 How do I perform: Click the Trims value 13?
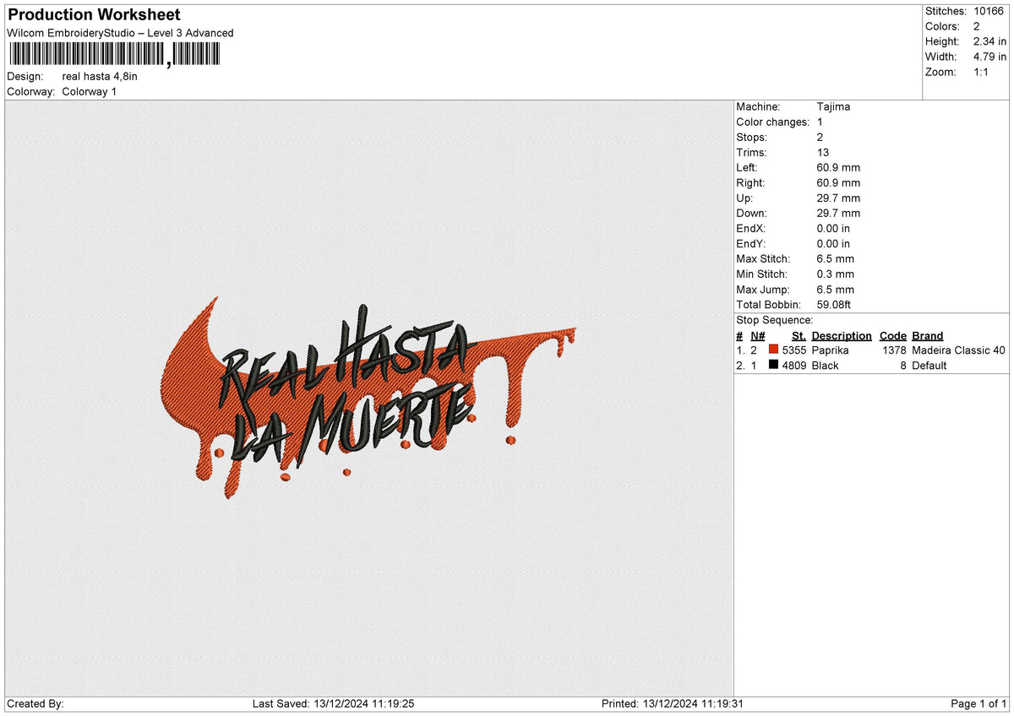click(823, 152)
